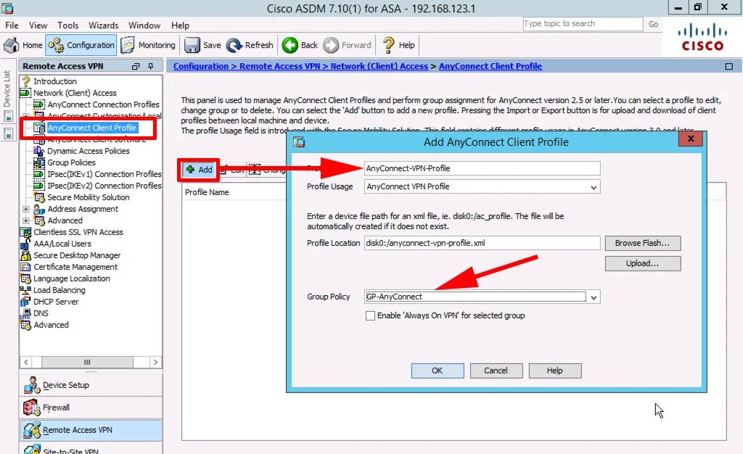Open the Help menu
The height and width of the screenshot is (454, 743).
180,25
